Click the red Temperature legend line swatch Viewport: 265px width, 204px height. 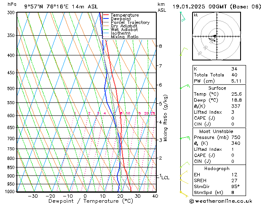coord(106,15)
